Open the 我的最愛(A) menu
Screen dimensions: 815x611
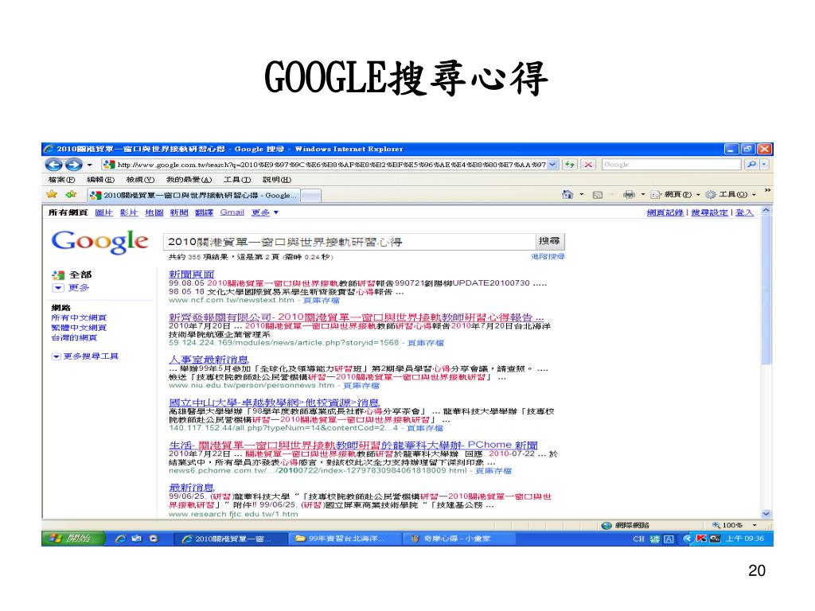click(x=189, y=180)
